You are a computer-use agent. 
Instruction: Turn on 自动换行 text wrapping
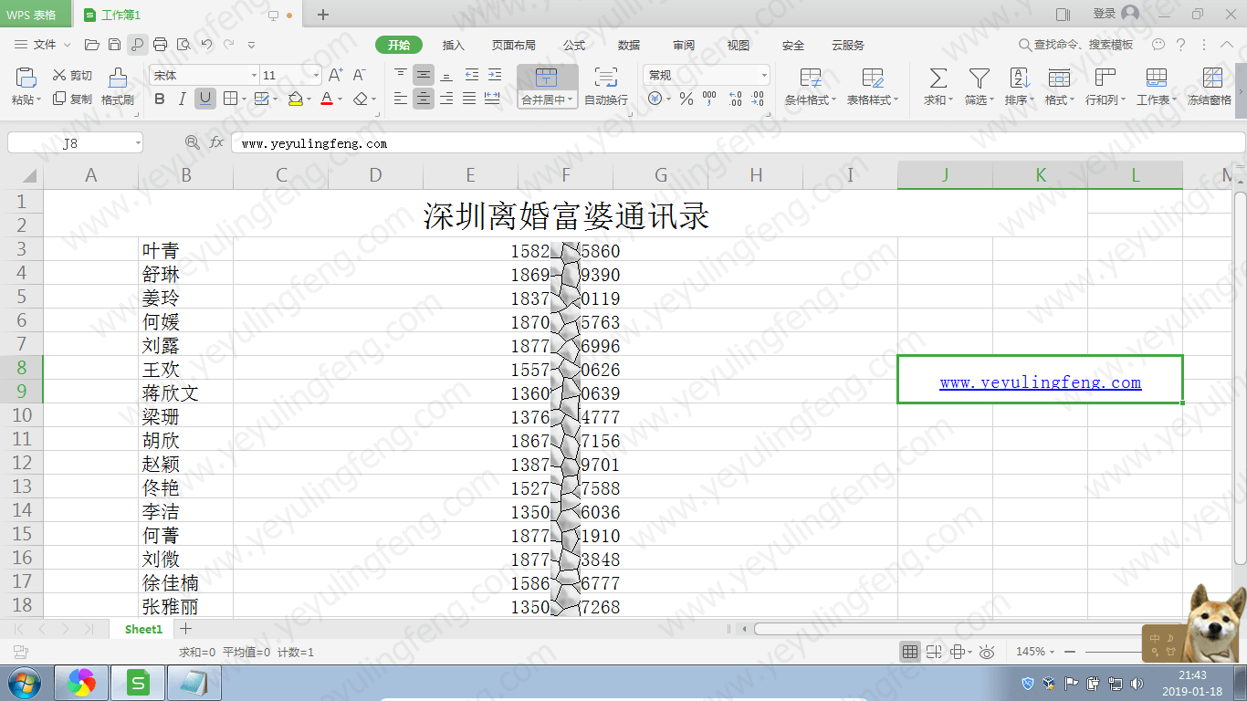pos(606,87)
